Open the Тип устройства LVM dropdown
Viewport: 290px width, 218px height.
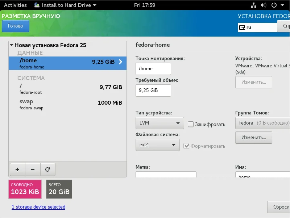(x=159, y=123)
